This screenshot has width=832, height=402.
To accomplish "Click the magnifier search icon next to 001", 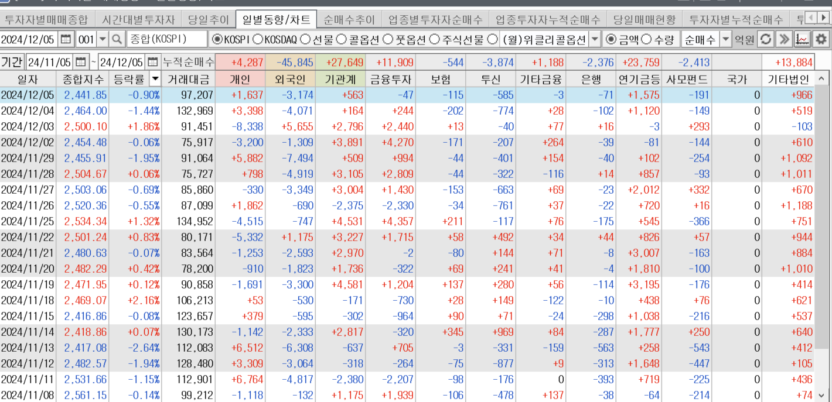I will click(x=117, y=40).
